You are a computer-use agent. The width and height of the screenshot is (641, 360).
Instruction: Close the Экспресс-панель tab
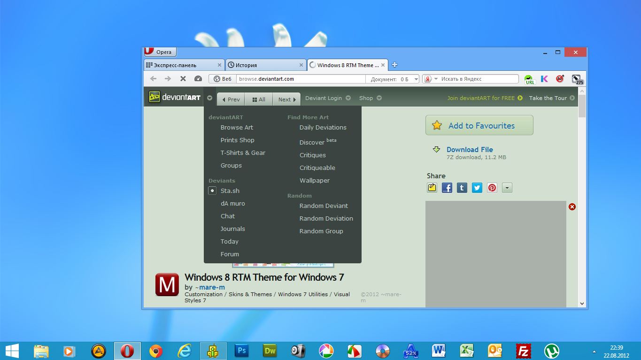(x=219, y=65)
